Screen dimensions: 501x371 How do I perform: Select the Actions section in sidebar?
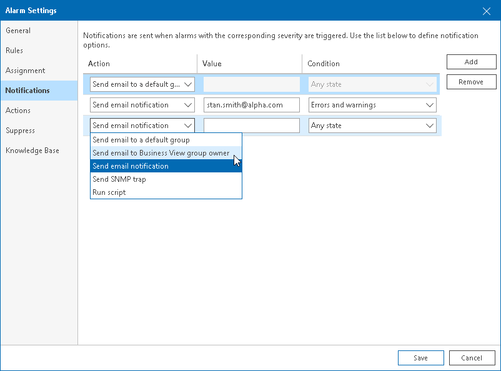(18, 110)
